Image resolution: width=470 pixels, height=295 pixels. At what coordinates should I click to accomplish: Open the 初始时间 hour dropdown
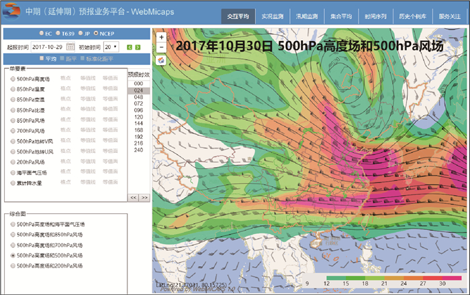[111, 47]
